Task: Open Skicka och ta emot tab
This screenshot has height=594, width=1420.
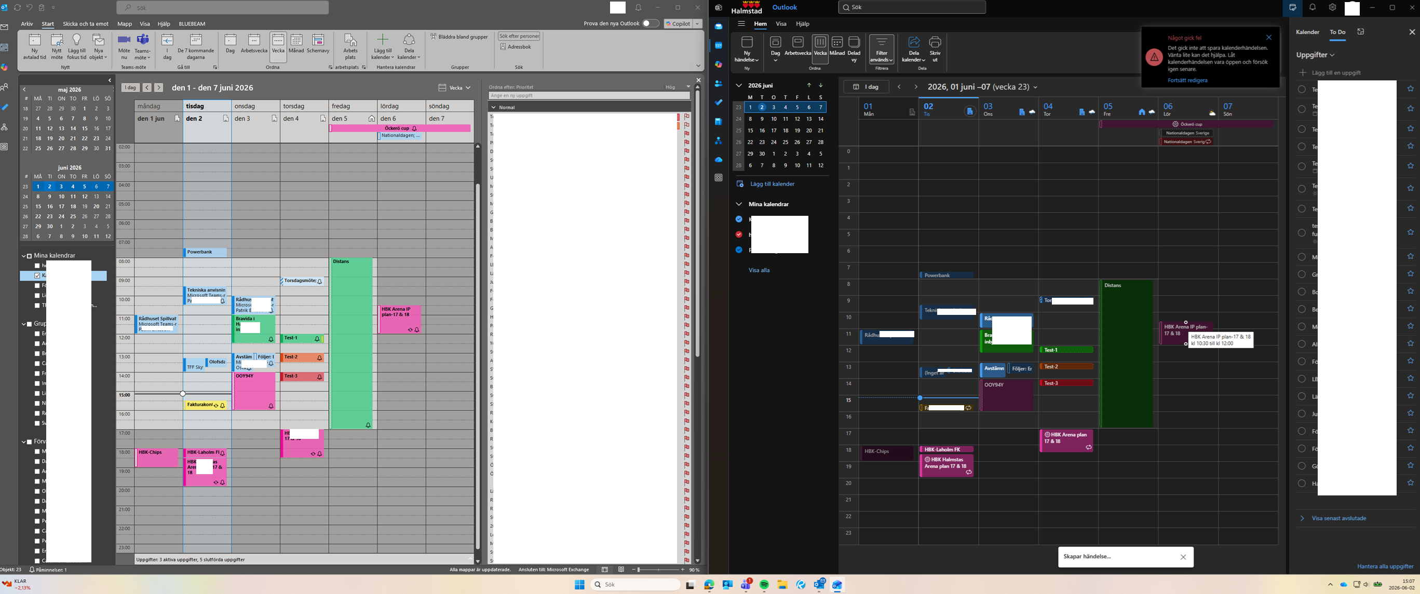Action: click(86, 24)
